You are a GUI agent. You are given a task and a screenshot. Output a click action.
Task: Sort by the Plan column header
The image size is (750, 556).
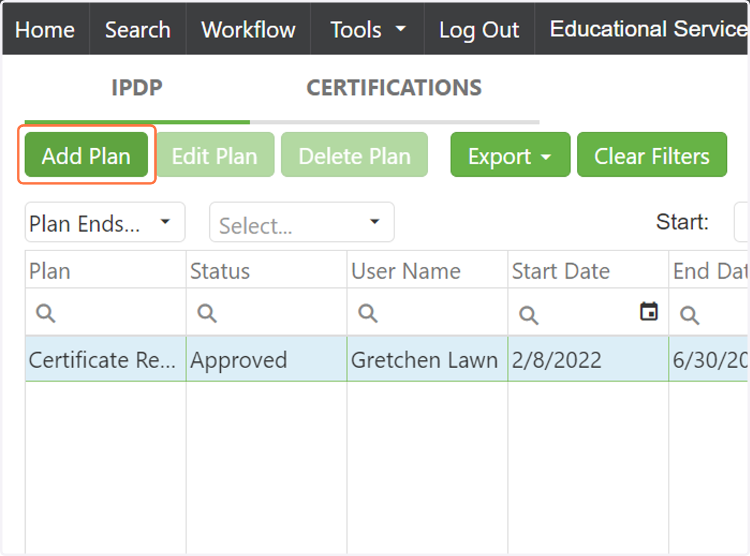pos(106,271)
